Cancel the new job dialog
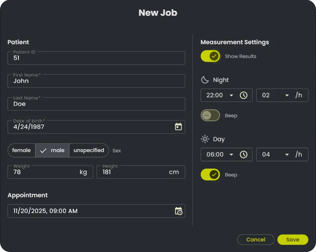Image resolution: width=316 pixels, height=252 pixels. pyautogui.click(x=256, y=240)
